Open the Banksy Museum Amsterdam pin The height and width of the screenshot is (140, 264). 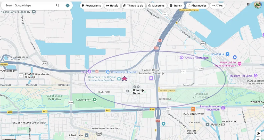pyautogui.click(x=223, y=108)
